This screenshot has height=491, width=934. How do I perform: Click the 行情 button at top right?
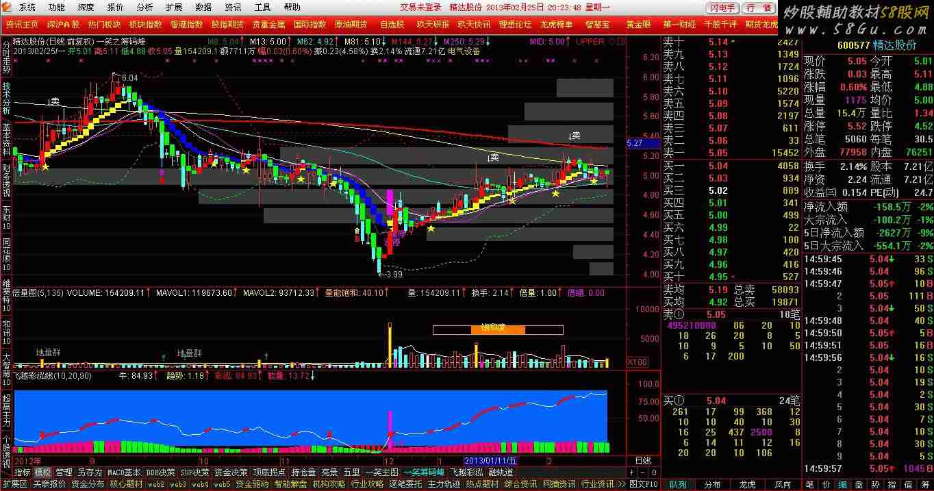(x=759, y=8)
